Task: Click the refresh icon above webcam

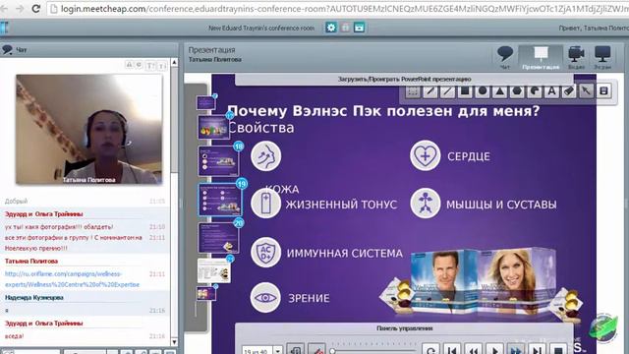Action: click(140, 65)
